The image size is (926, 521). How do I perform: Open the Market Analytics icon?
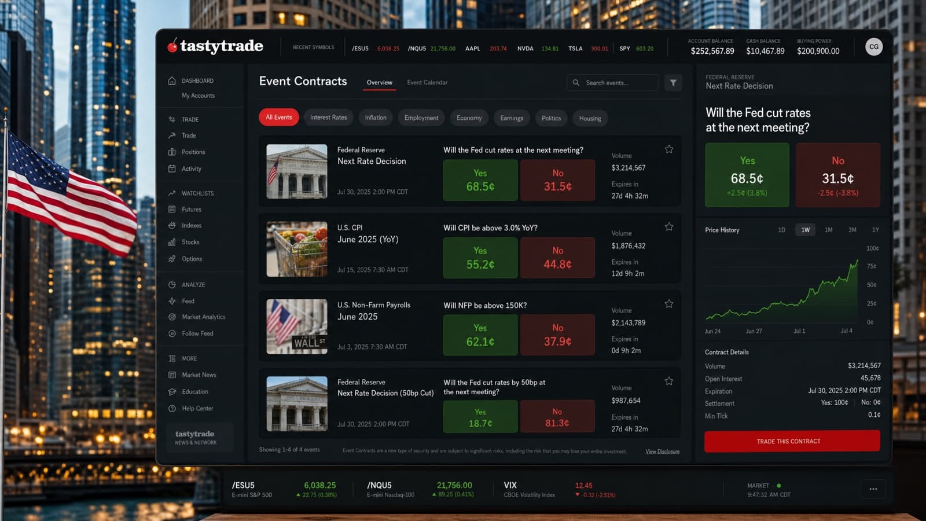click(172, 317)
